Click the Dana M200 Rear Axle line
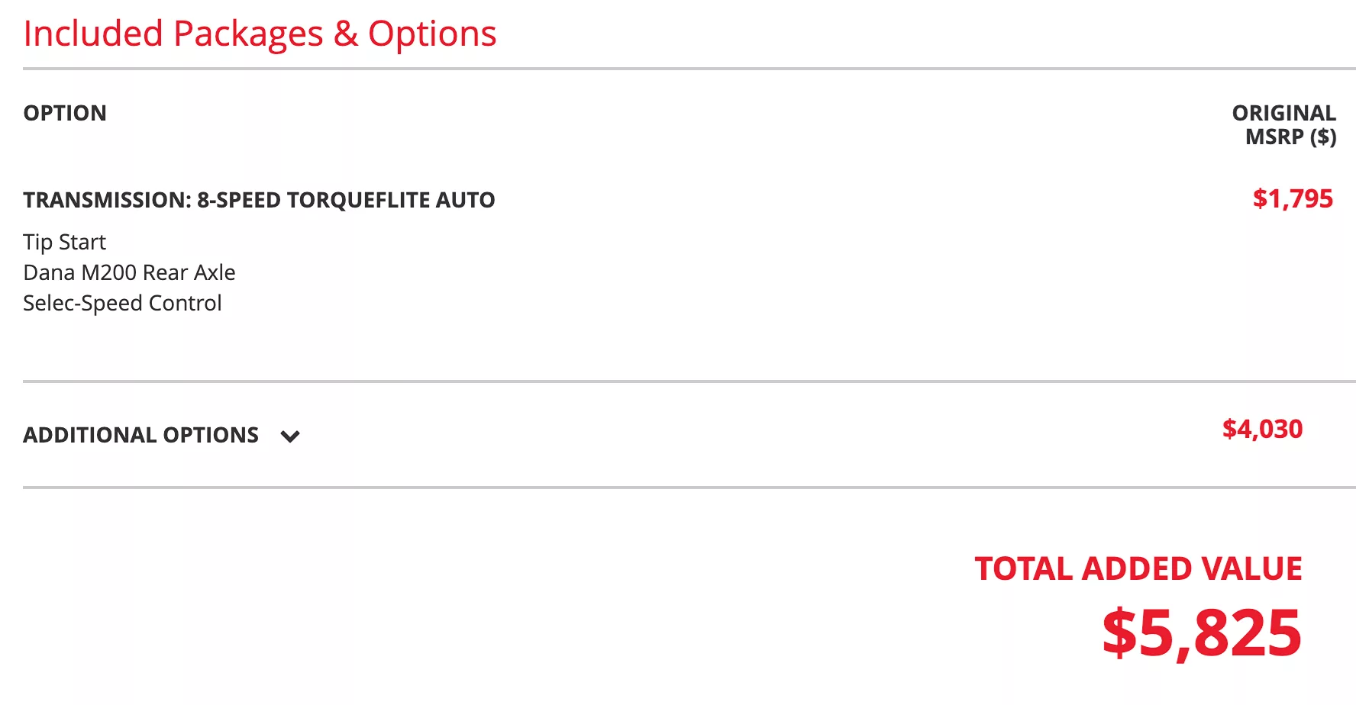 [130, 272]
